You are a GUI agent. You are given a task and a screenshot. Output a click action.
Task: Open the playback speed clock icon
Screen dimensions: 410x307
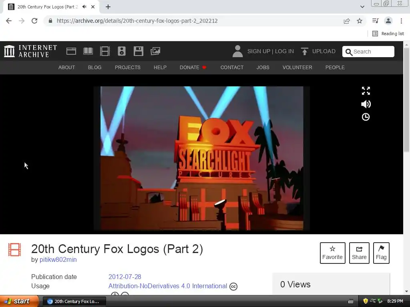pyautogui.click(x=366, y=117)
